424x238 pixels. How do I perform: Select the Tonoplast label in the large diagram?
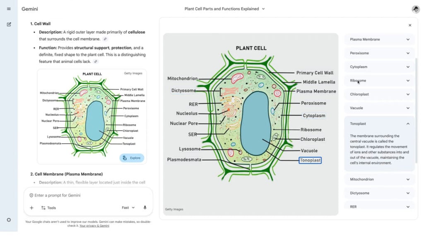coord(310,160)
